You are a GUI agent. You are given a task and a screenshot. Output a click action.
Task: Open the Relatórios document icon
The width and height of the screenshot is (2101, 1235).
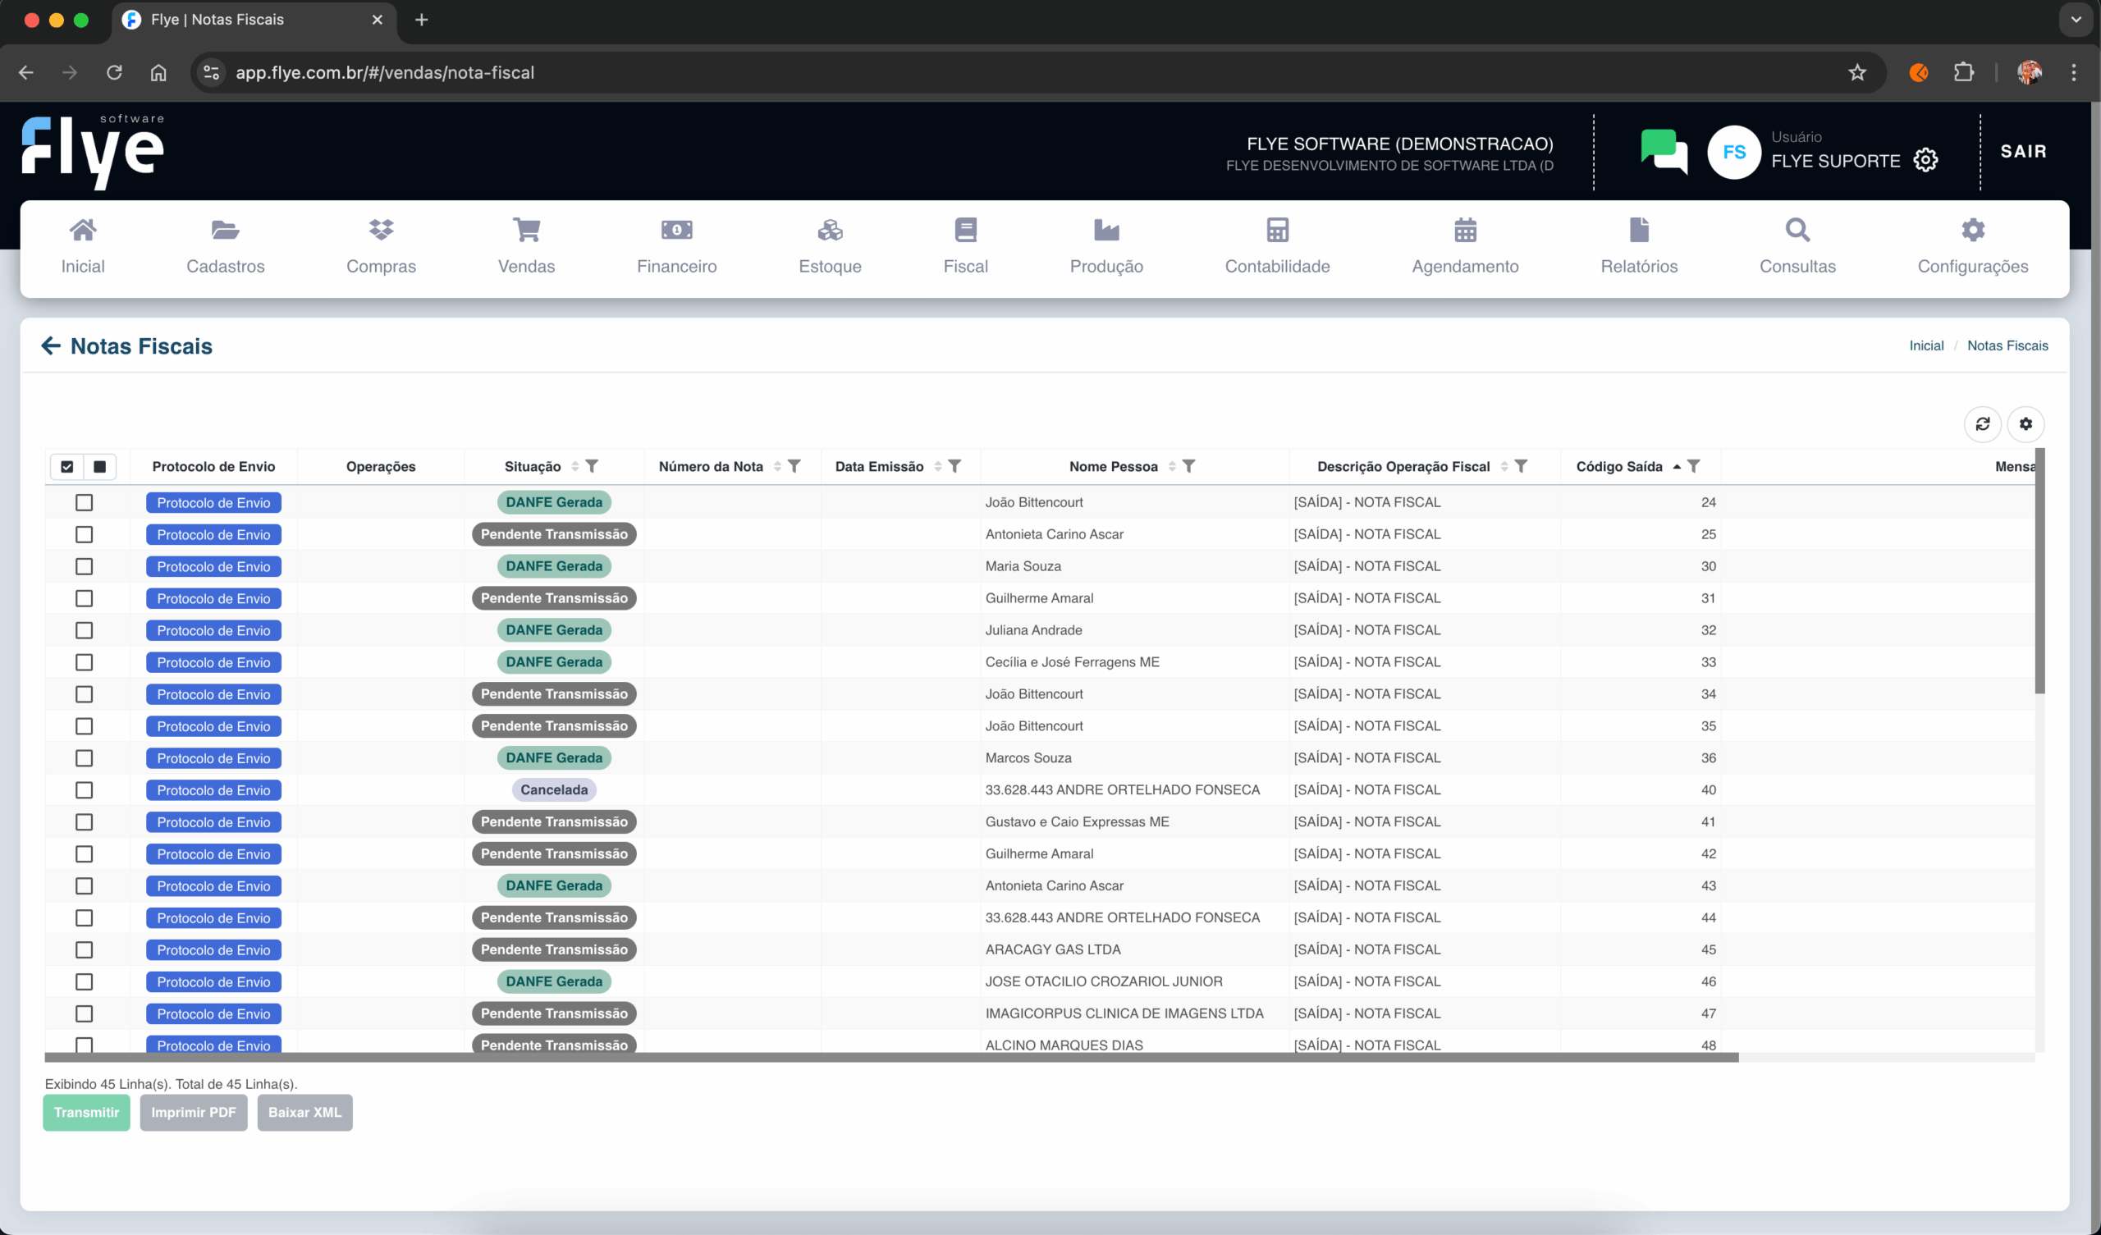[x=1638, y=229]
